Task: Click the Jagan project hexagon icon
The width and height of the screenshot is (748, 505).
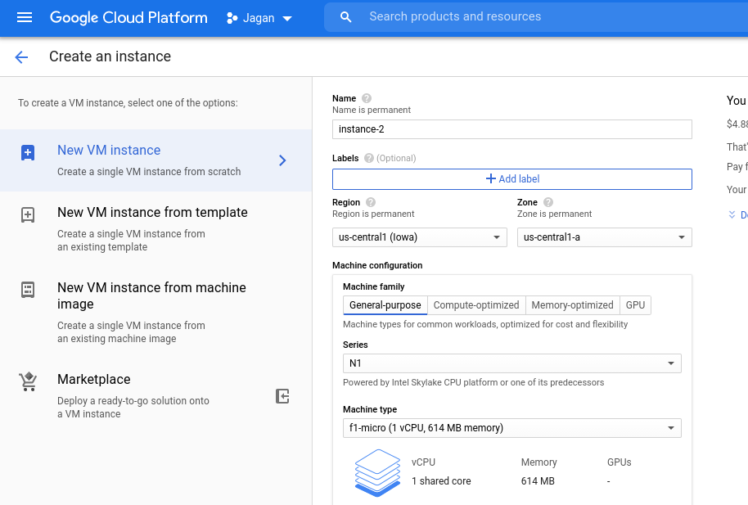Action: pos(232,18)
